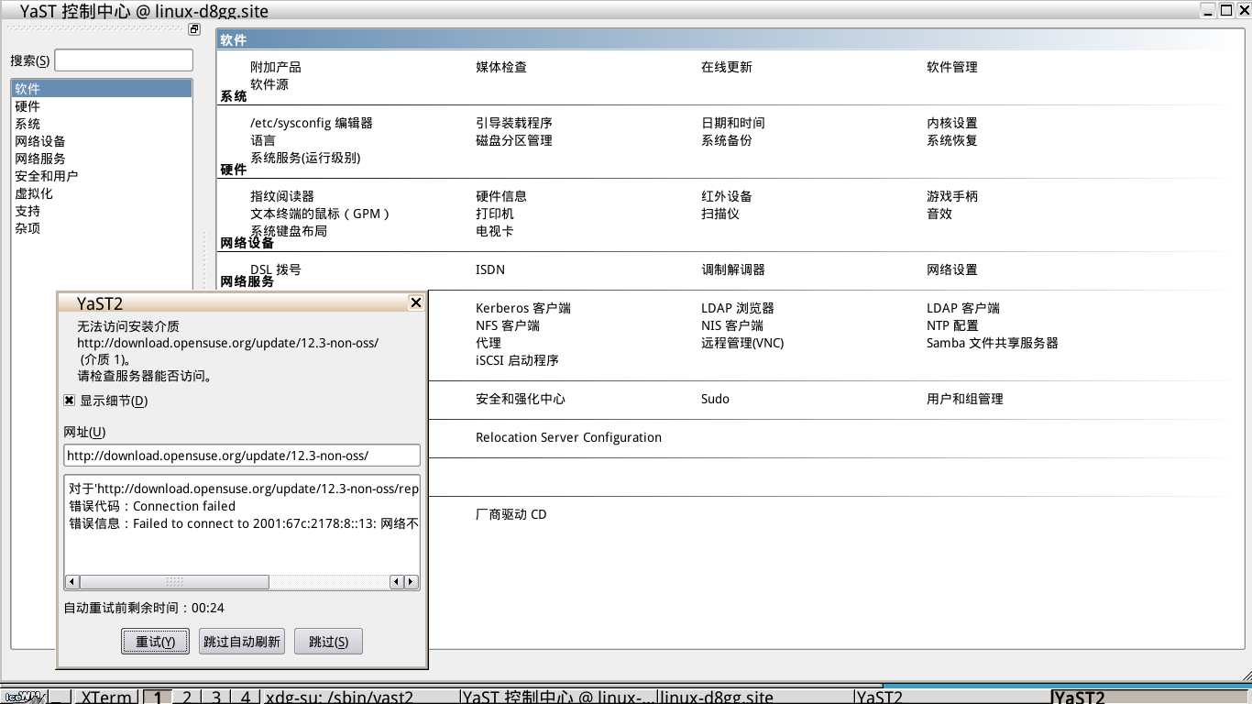
Task: Uncheck the 显示细节 checkbox
Action: (69, 401)
